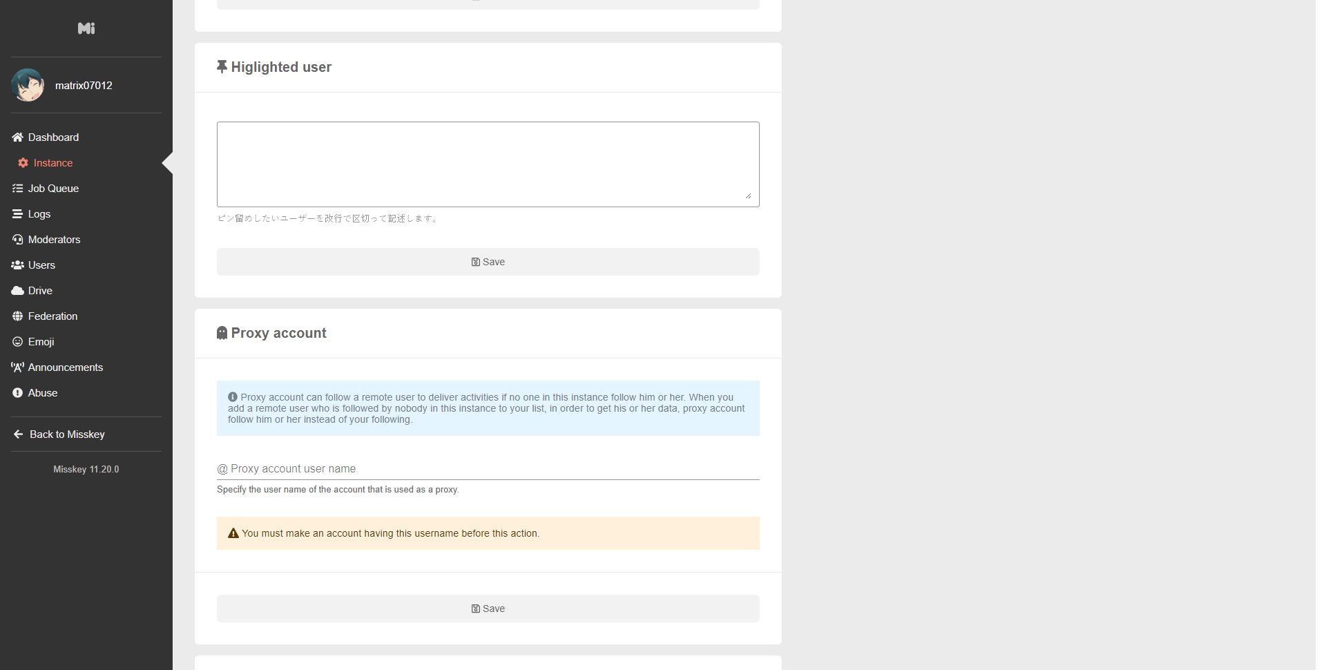Click the Moderators headset icon

point(18,240)
